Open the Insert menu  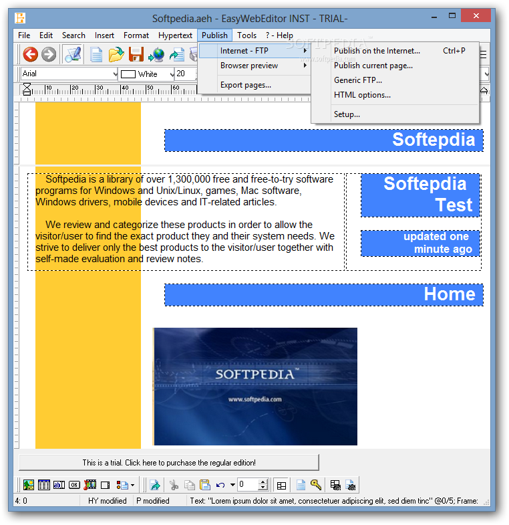(104, 35)
